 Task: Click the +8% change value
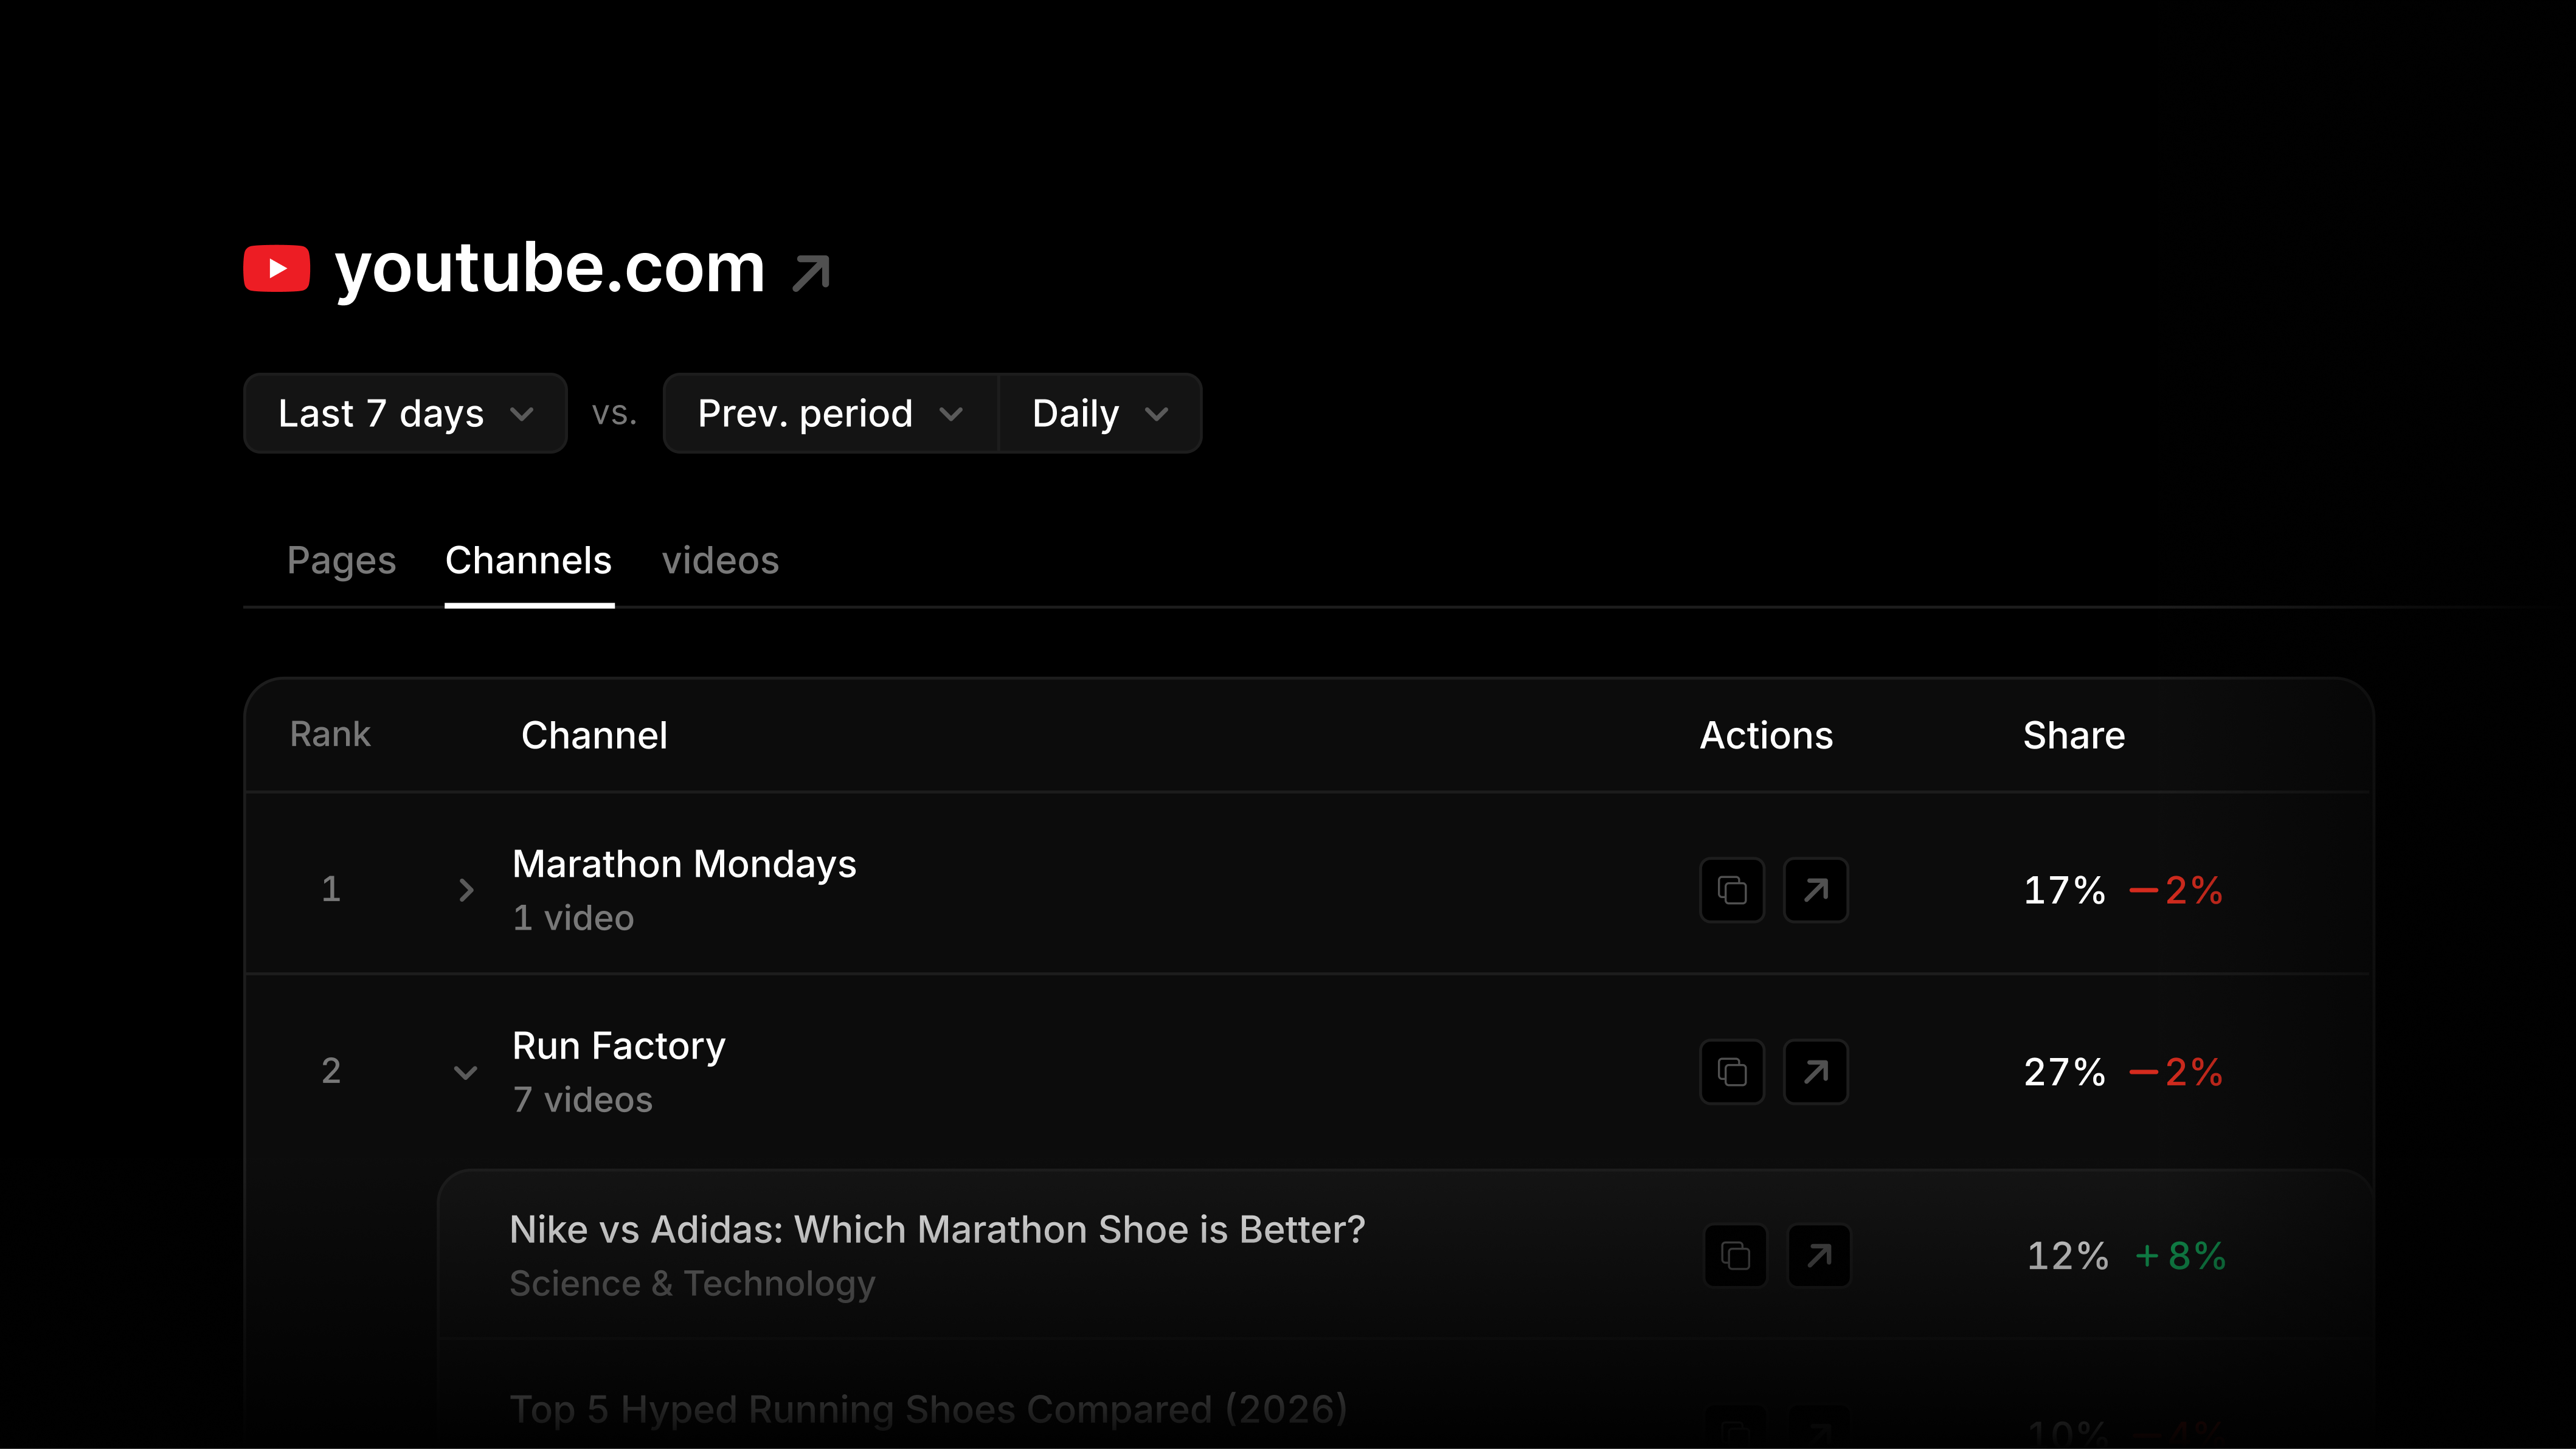click(2181, 1256)
